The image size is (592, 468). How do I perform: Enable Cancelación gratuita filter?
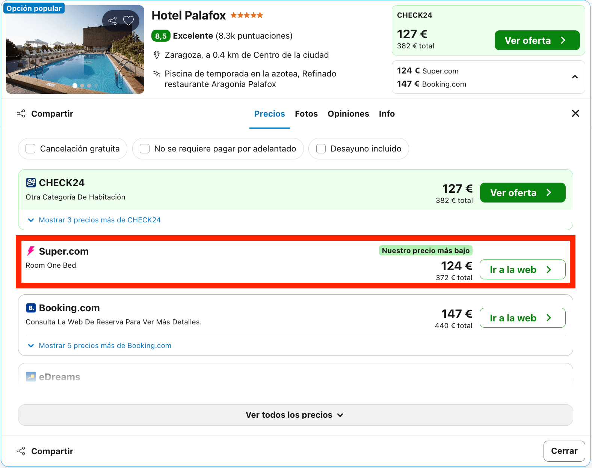coord(30,149)
